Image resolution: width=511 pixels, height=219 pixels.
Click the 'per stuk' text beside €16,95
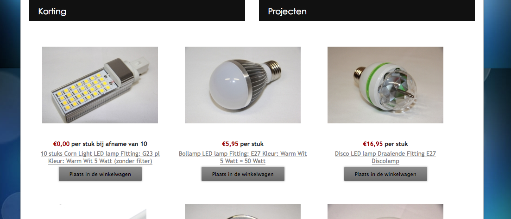pyautogui.click(x=396, y=144)
